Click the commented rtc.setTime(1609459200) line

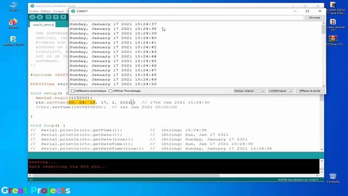(x=107, y=107)
